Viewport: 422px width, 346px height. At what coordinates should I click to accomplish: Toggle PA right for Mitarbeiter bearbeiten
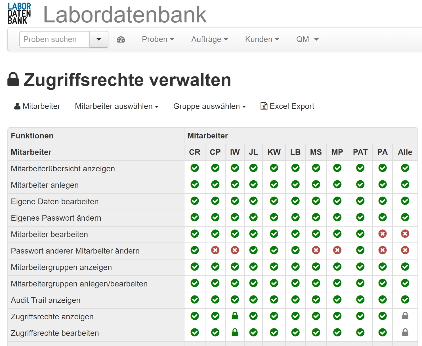click(382, 234)
